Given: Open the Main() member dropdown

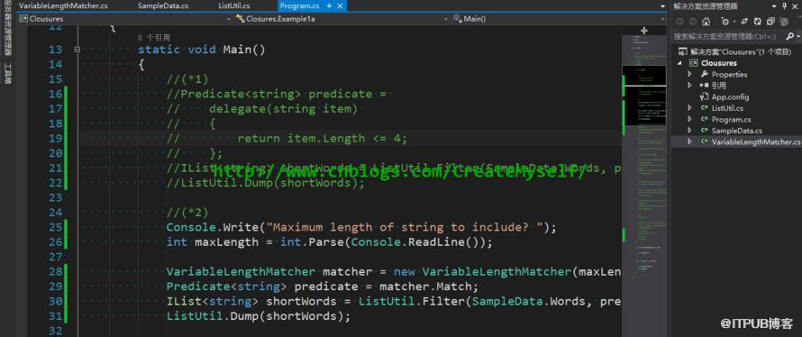Looking at the screenshot, I should (x=663, y=18).
